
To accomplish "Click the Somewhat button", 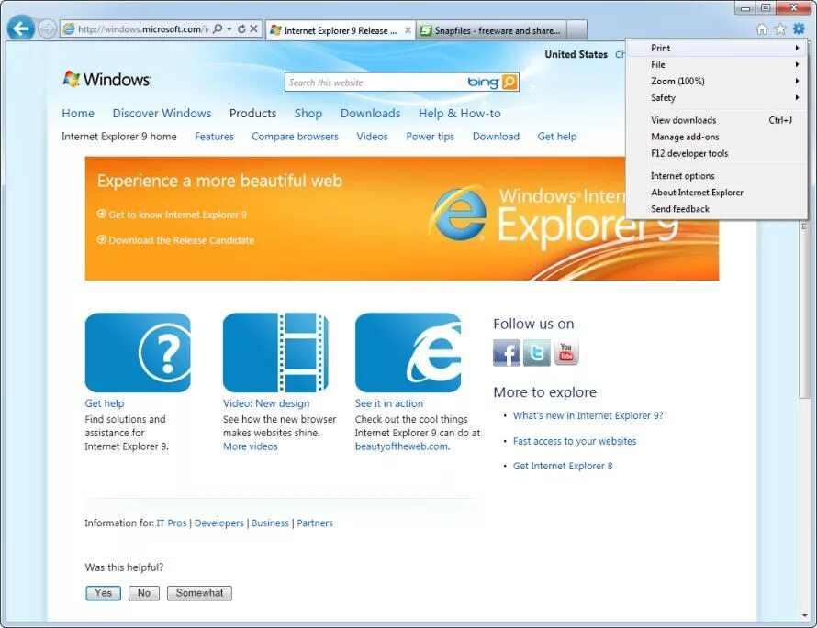I will coord(199,593).
